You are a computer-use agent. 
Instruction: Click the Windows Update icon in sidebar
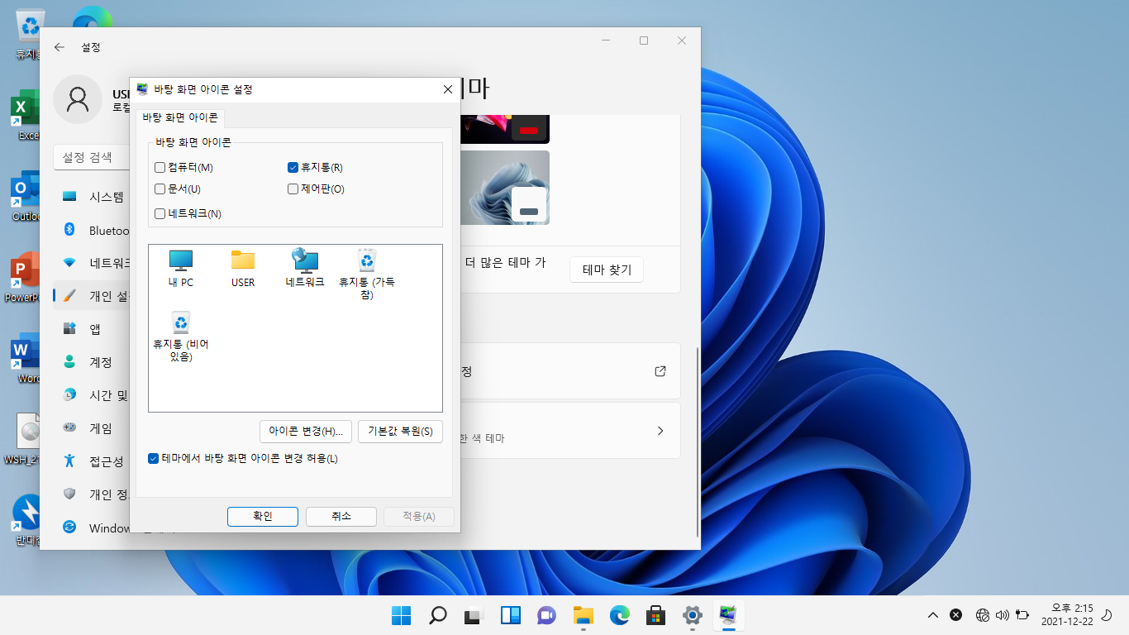70,528
